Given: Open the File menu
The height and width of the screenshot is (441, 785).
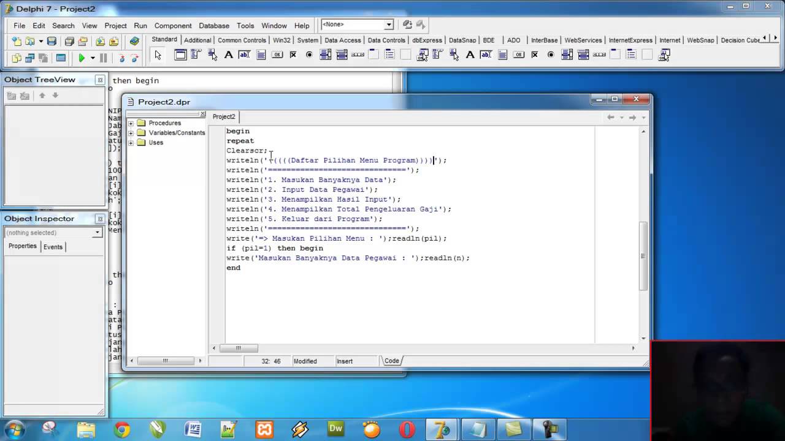Looking at the screenshot, I should coord(20,26).
